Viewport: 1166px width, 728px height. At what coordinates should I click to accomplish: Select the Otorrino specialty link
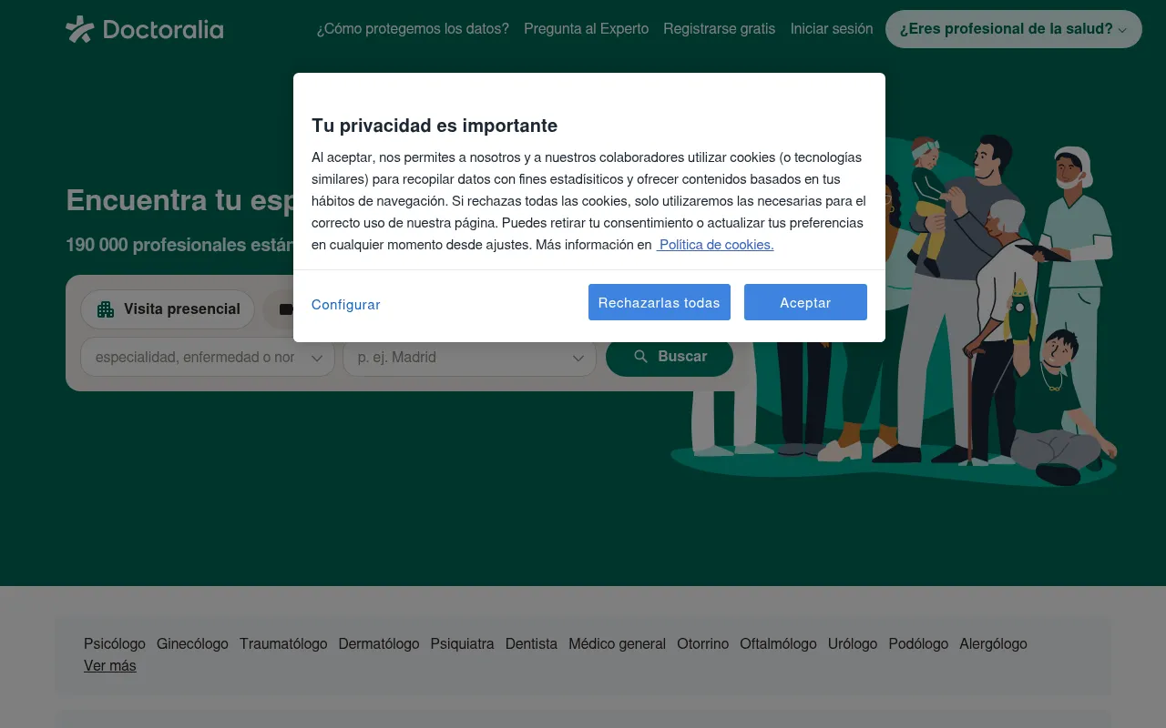coord(703,643)
